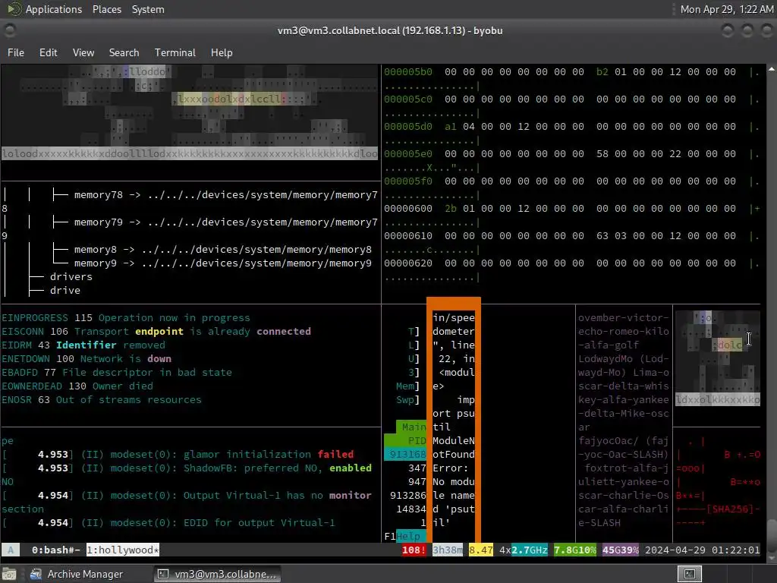Switch to byobu window 0:bash#-
The width and height of the screenshot is (777, 583).
[55, 550]
